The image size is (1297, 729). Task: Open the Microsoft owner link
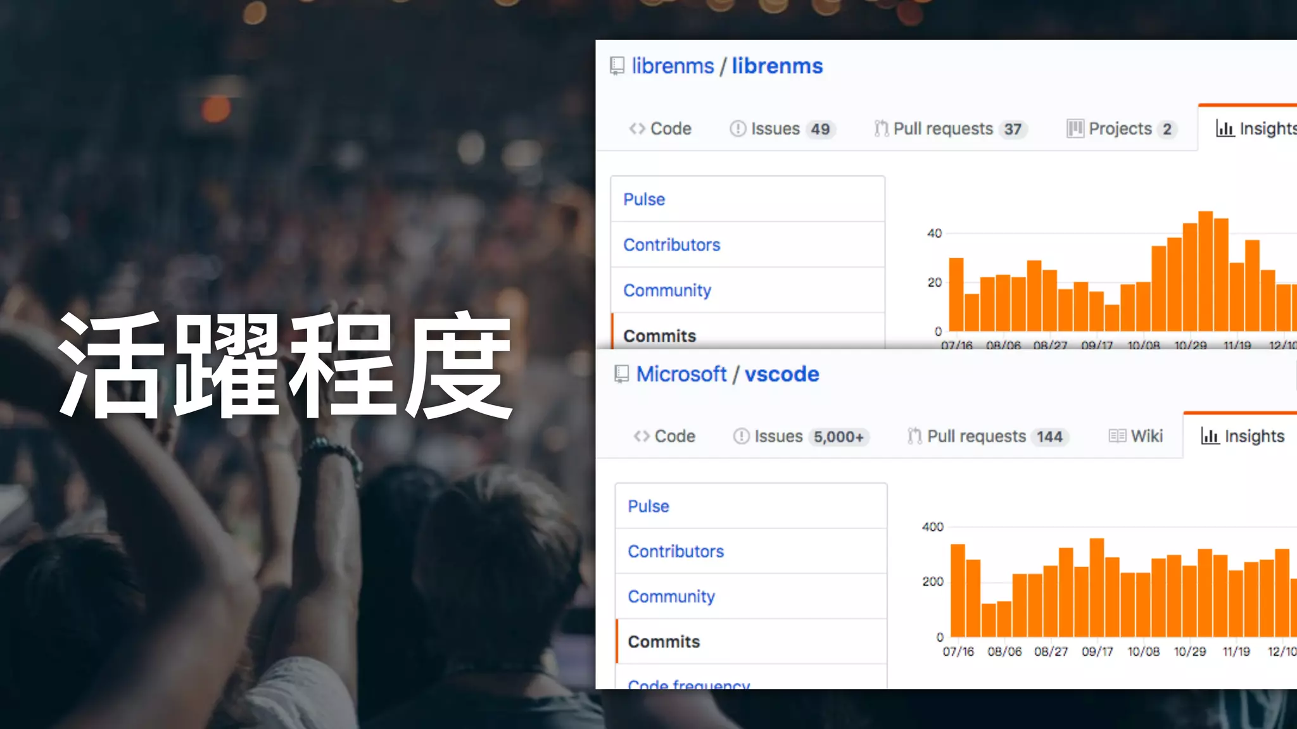(x=681, y=374)
